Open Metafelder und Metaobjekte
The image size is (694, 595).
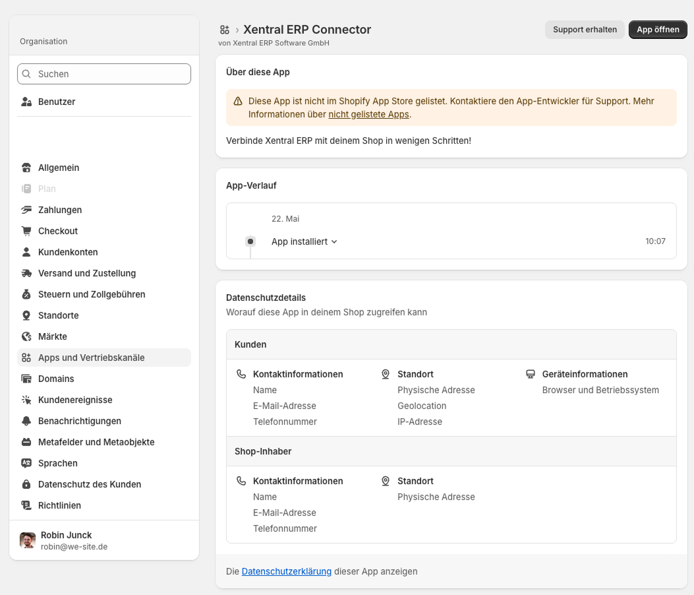coord(104,442)
